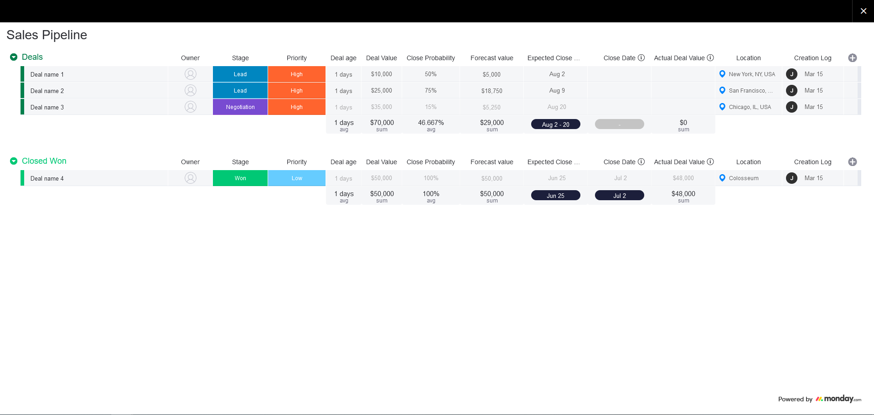874x415 pixels.
Task: Show Actual Deal Value info icon in Deals
Action: click(x=710, y=57)
